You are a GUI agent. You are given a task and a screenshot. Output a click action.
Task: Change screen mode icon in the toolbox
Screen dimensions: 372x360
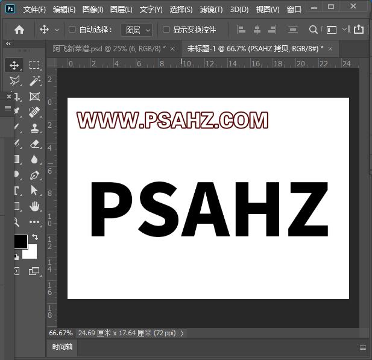(x=34, y=271)
